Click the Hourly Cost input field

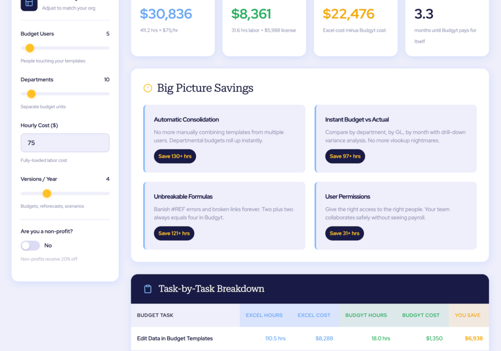(x=65, y=143)
